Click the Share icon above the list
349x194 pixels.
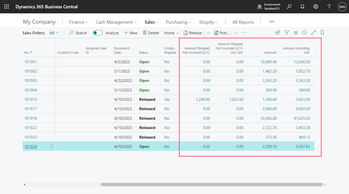point(278,33)
